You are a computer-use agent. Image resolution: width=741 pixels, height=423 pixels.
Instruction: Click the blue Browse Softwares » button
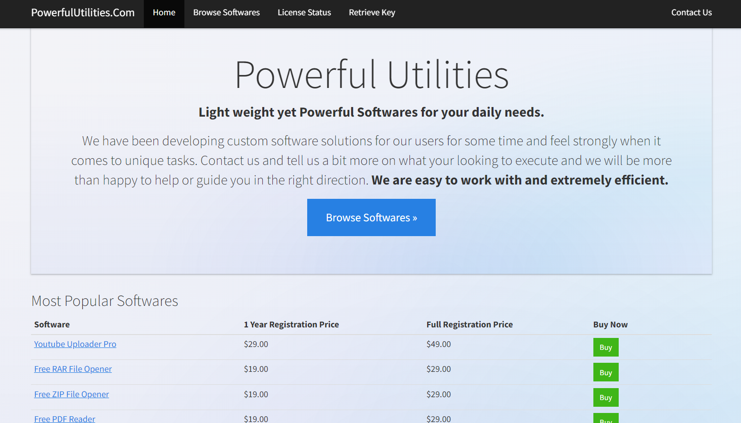pyautogui.click(x=371, y=217)
